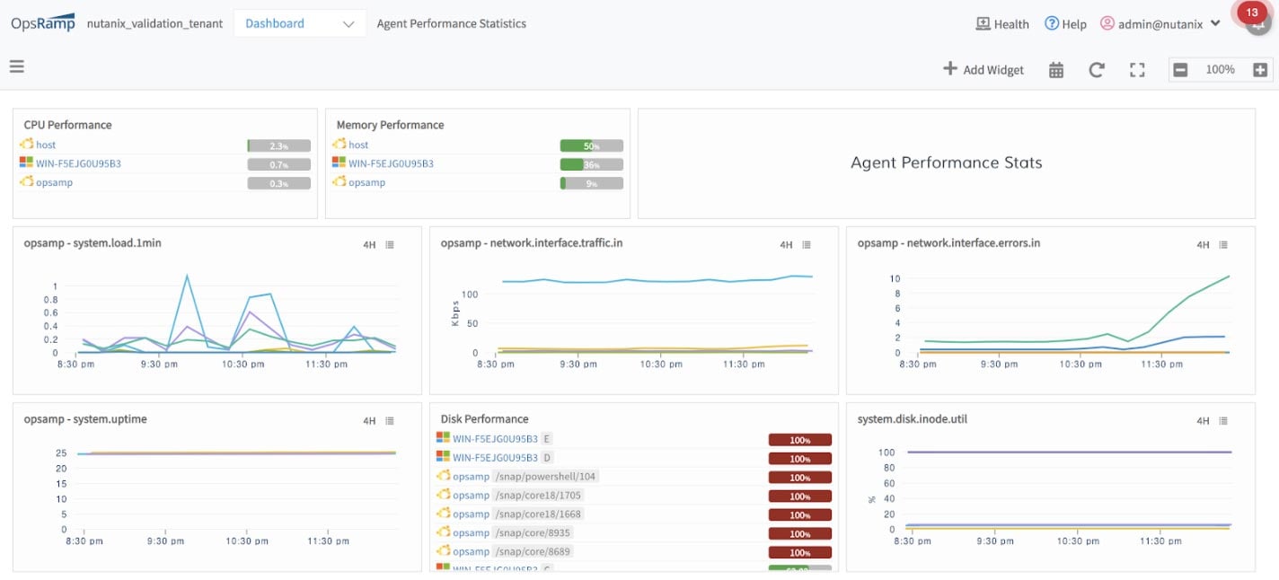Open the list menu on system.uptime chart
This screenshot has height=580, width=1279.
pyautogui.click(x=389, y=420)
